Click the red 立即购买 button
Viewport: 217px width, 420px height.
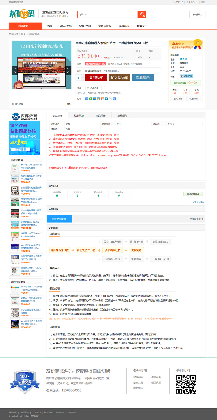96,77
